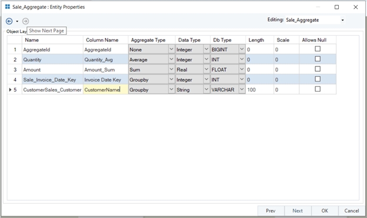Enable Allows Null for CustomerSales_Customer row
This screenshot has height=218, width=367.
coord(318,89)
